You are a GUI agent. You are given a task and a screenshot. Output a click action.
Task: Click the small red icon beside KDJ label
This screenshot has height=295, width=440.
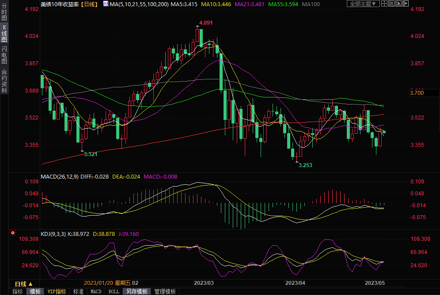(x=13, y=232)
